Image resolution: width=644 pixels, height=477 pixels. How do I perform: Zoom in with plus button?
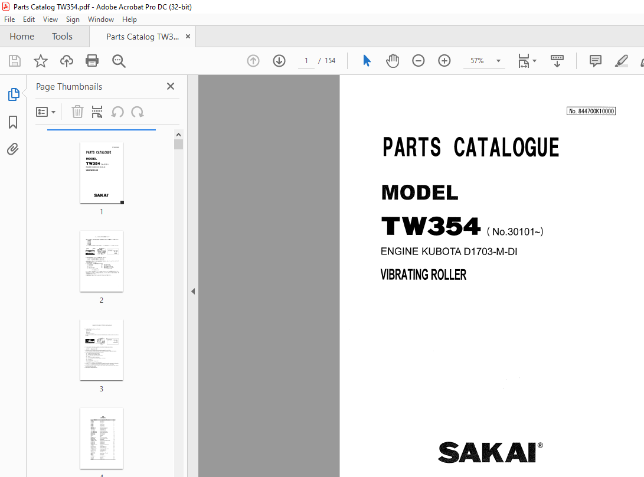tap(444, 61)
